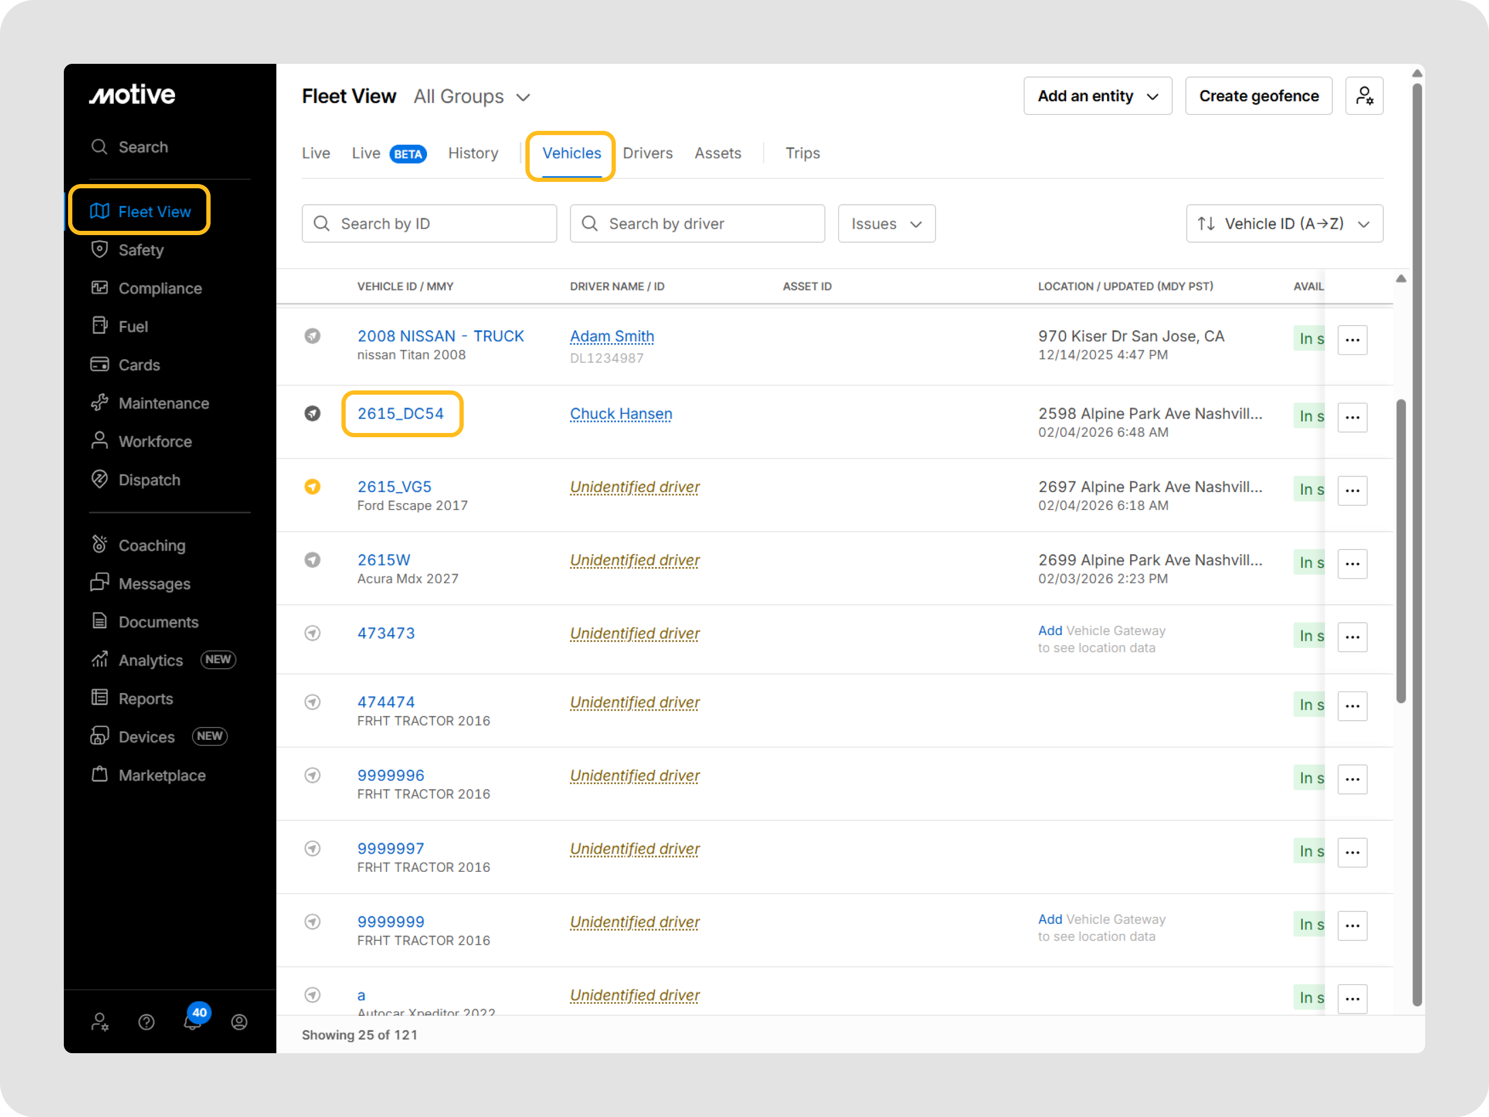1489x1117 pixels.
Task: Change the Vehicle ID (A→Z) sort order
Action: pos(1284,223)
